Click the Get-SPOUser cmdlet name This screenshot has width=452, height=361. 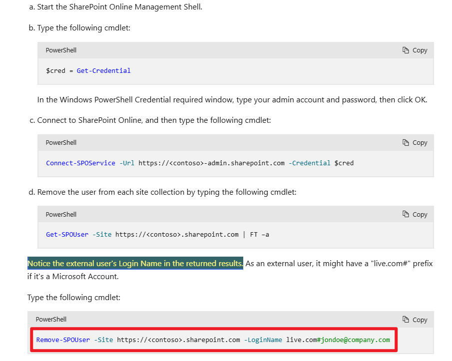click(67, 235)
